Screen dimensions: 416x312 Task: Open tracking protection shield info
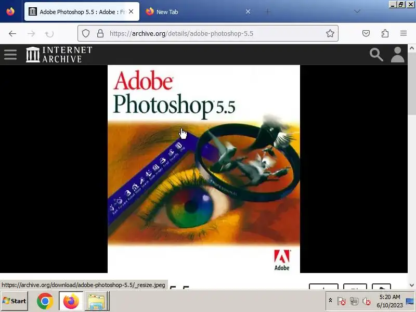[85, 33]
